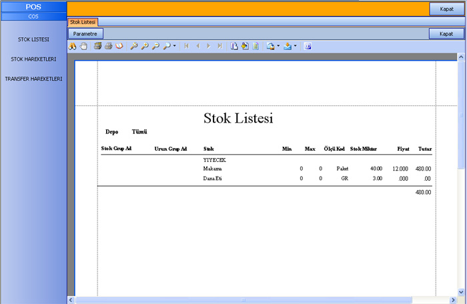Click the GR unit cell
Screen dimensions: 467x304
(345, 179)
